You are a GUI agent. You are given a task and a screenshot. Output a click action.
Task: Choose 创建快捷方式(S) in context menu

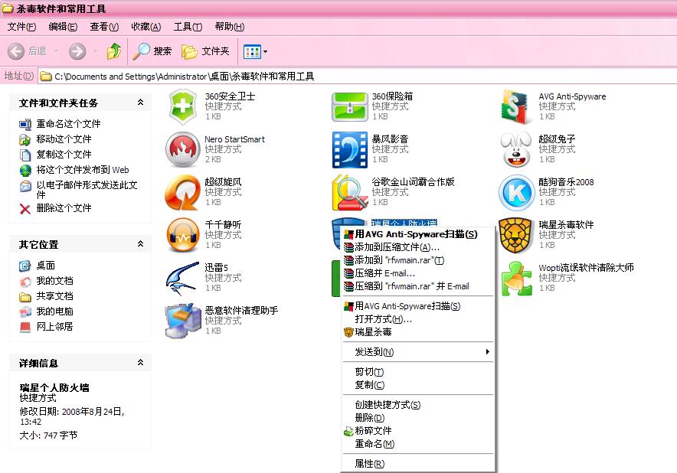pos(418,404)
